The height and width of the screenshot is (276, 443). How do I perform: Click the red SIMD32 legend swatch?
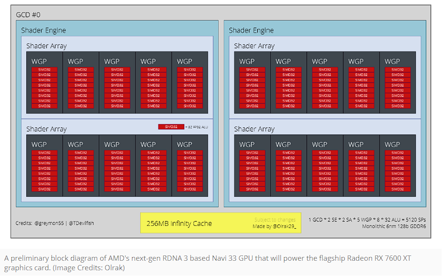point(171,127)
